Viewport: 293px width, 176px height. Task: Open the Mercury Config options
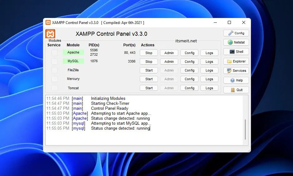tap(189, 79)
